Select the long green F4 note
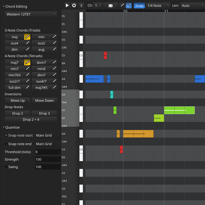The height and width of the screenshot is (205, 205). [179, 110]
